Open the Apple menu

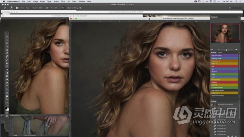click(x=4, y=2)
